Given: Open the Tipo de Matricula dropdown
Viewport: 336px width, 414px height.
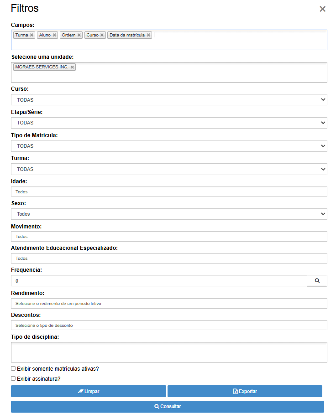Looking at the screenshot, I should (x=169, y=146).
